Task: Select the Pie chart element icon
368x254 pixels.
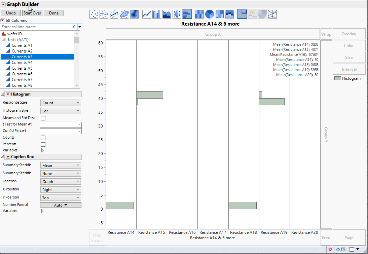Action: click(209, 14)
